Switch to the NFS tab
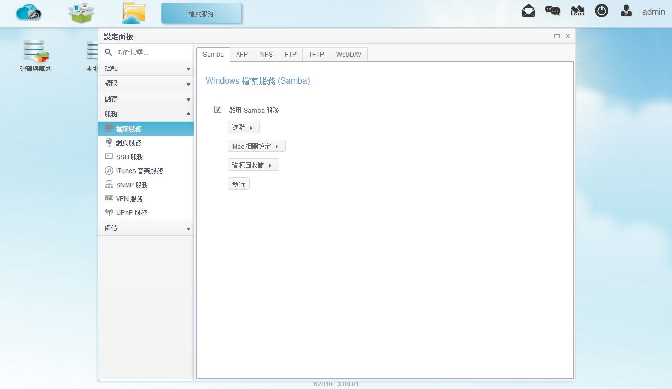Viewport: 672px width, 389px height. [266, 55]
